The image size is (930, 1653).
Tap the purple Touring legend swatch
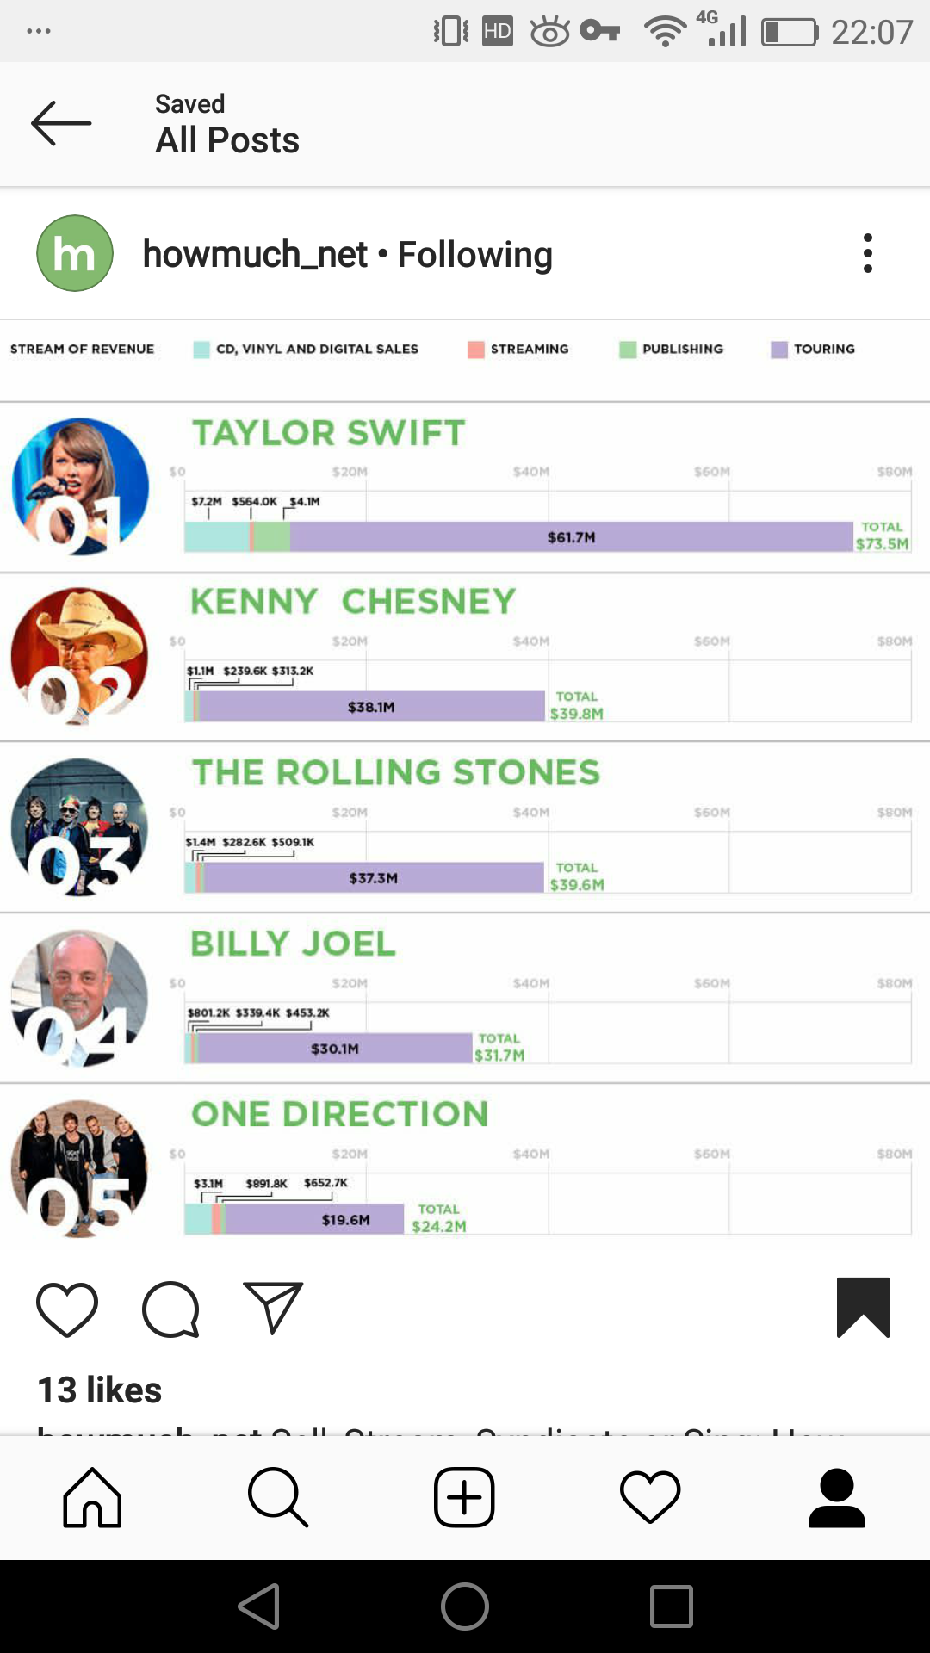[779, 350]
